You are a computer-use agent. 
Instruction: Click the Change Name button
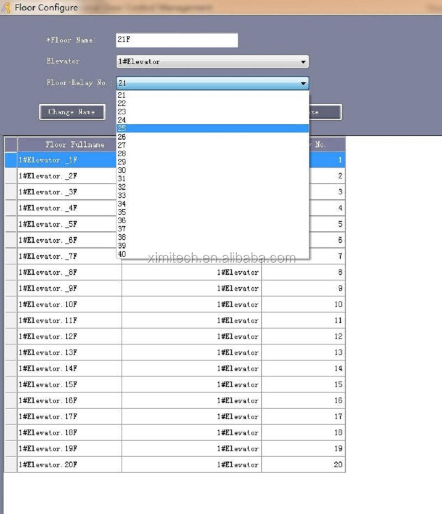(72, 112)
